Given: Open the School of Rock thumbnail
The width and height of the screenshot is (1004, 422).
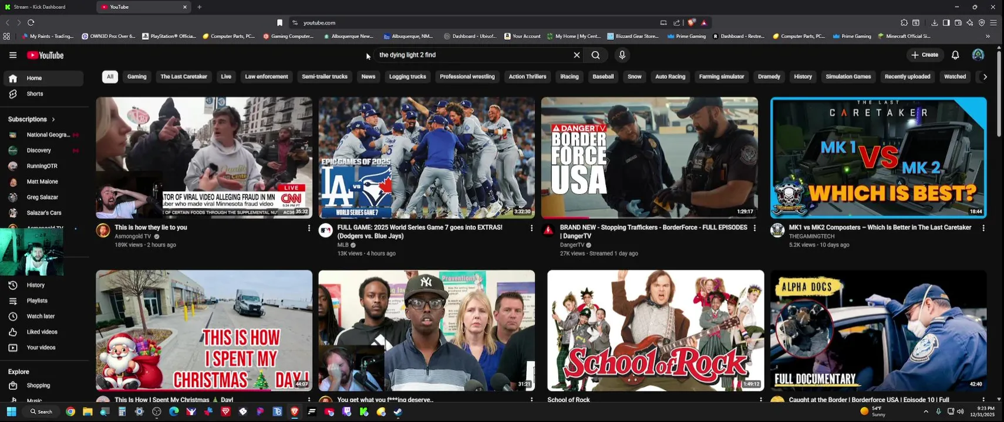Looking at the screenshot, I should click(x=656, y=331).
